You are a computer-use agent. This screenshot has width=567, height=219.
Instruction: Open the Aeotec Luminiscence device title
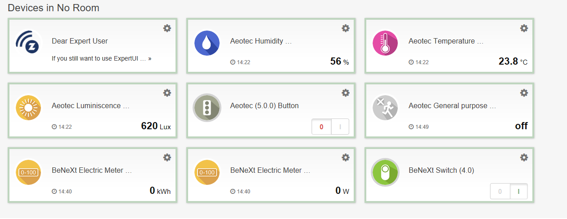[90, 106]
